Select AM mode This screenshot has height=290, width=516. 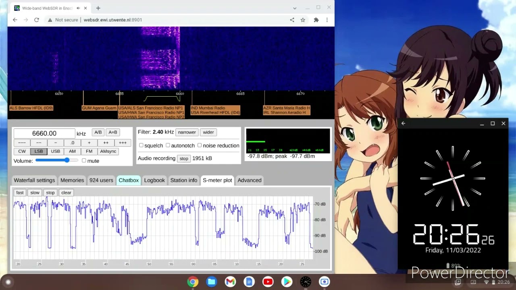[x=72, y=151]
